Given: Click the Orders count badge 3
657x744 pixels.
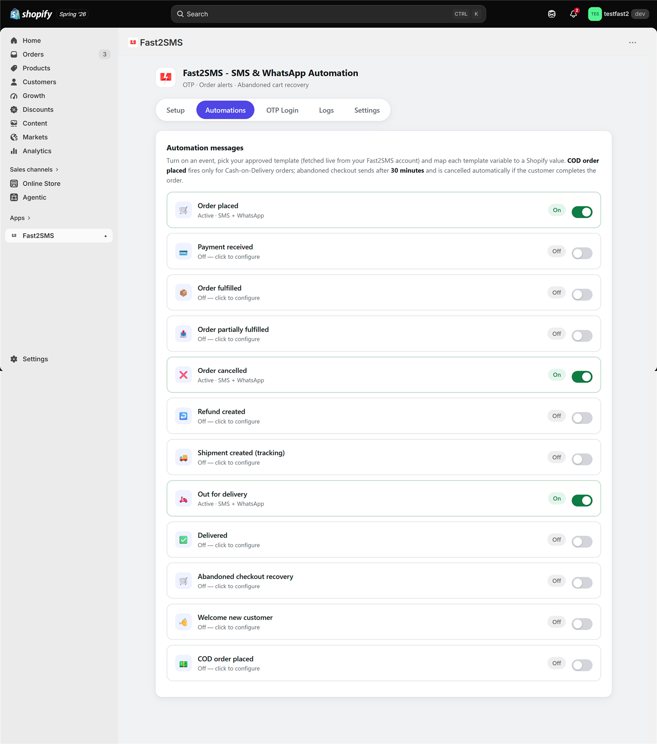Looking at the screenshot, I should [x=105, y=54].
